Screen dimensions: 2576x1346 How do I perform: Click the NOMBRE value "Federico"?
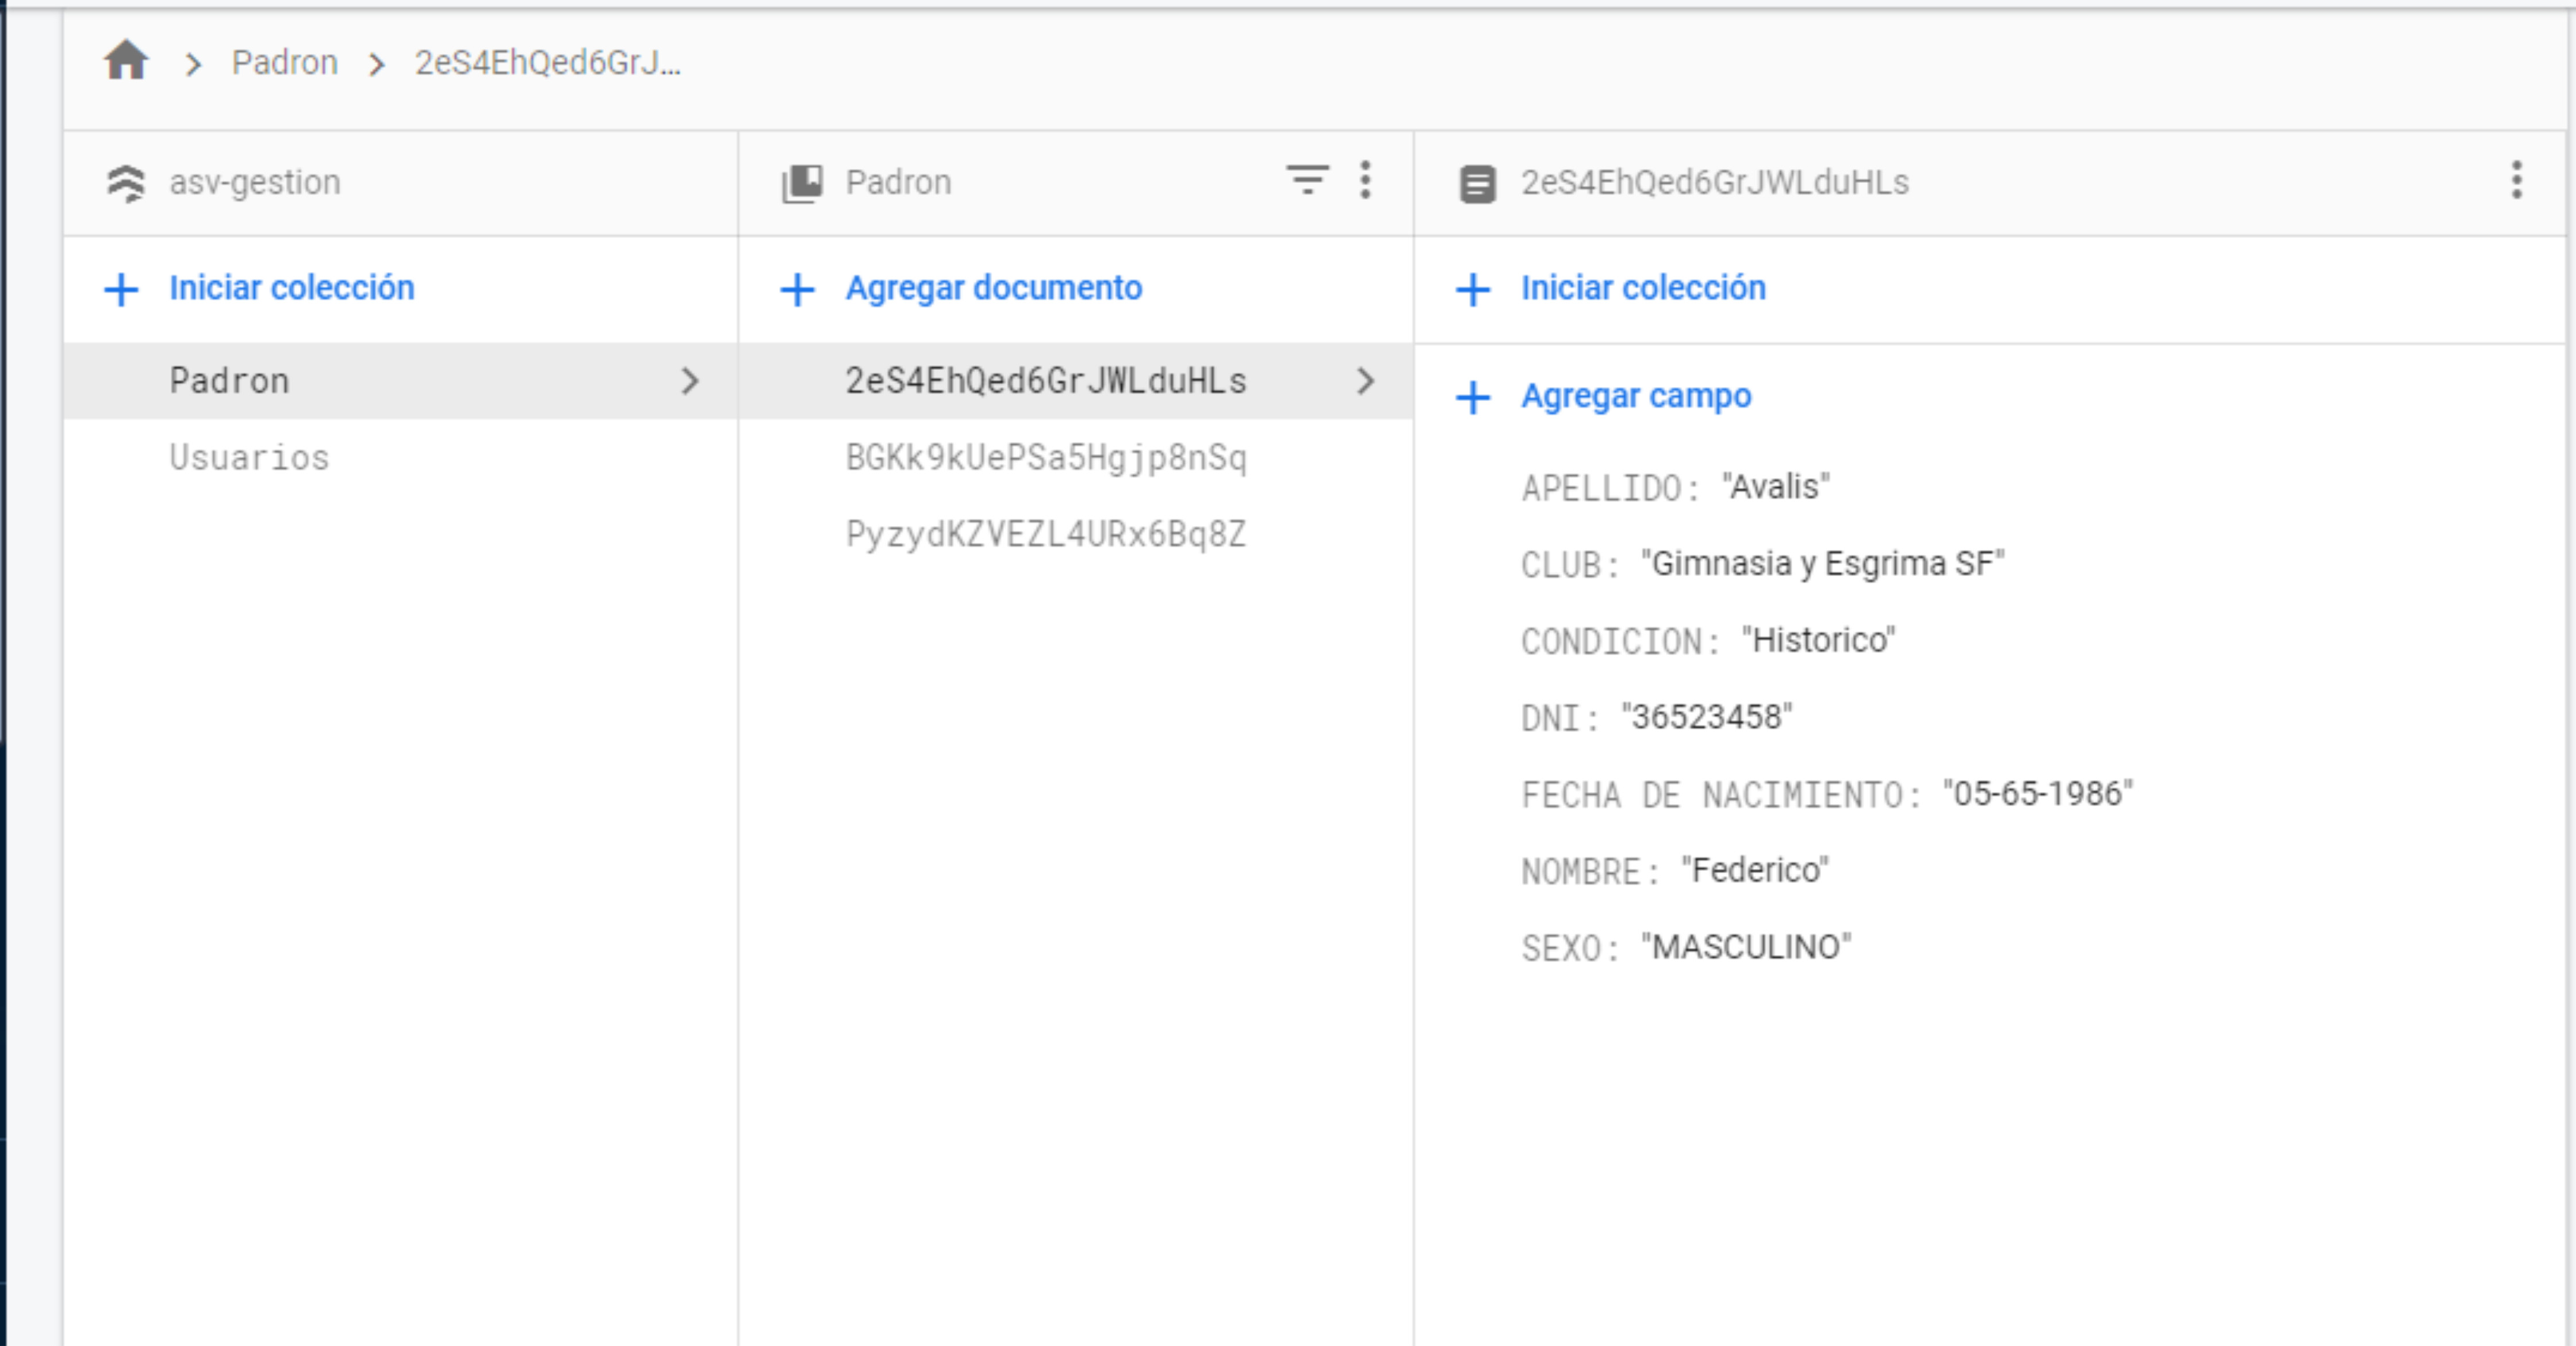tap(1754, 871)
